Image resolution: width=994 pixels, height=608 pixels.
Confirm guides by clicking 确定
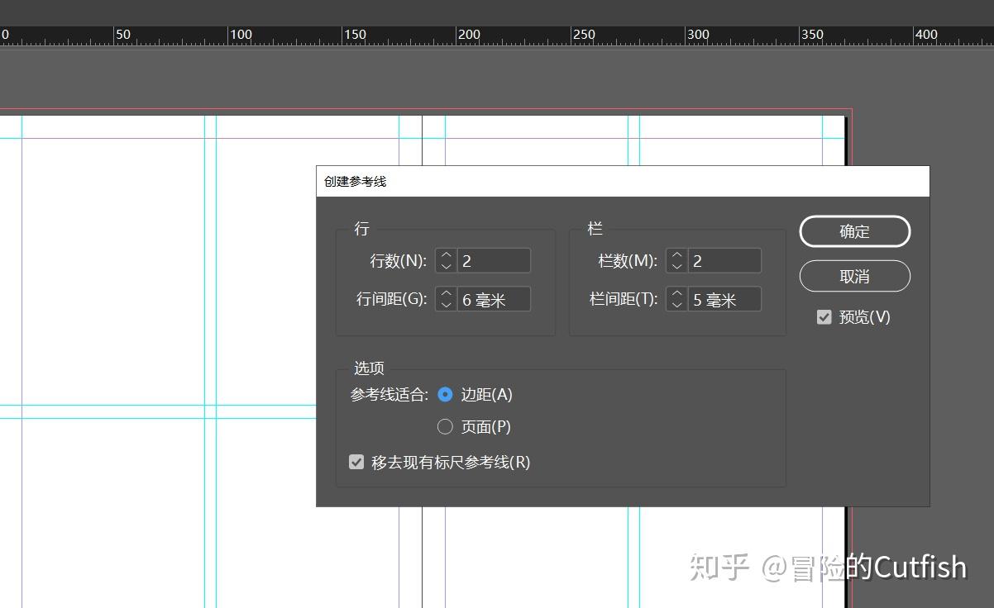[854, 231]
